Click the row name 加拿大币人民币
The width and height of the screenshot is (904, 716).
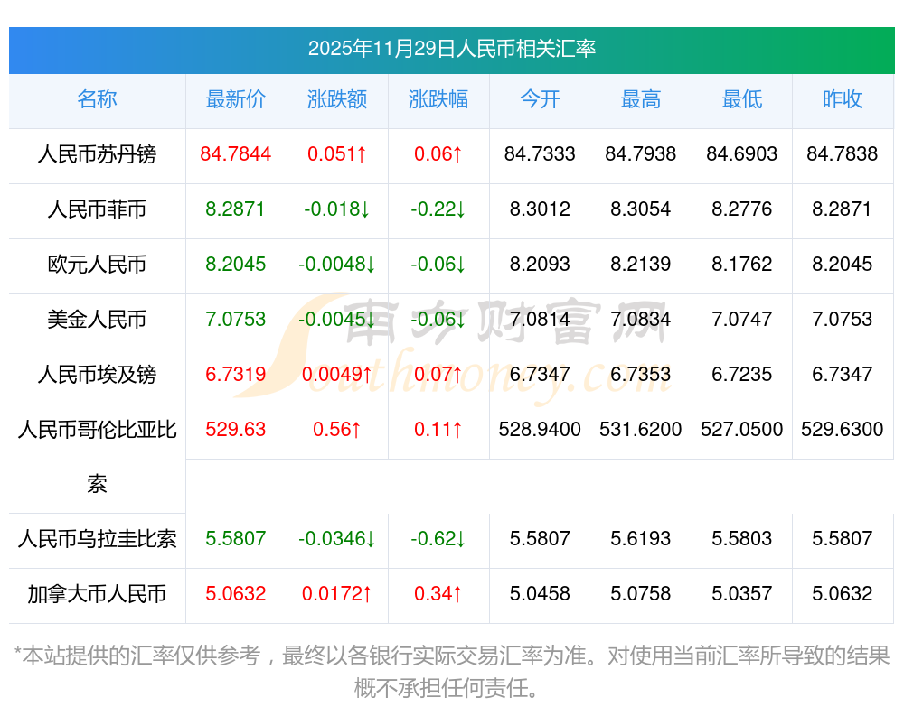tap(97, 594)
